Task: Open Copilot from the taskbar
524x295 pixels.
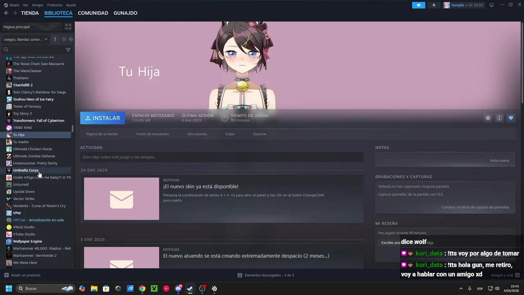Action: (x=82, y=288)
